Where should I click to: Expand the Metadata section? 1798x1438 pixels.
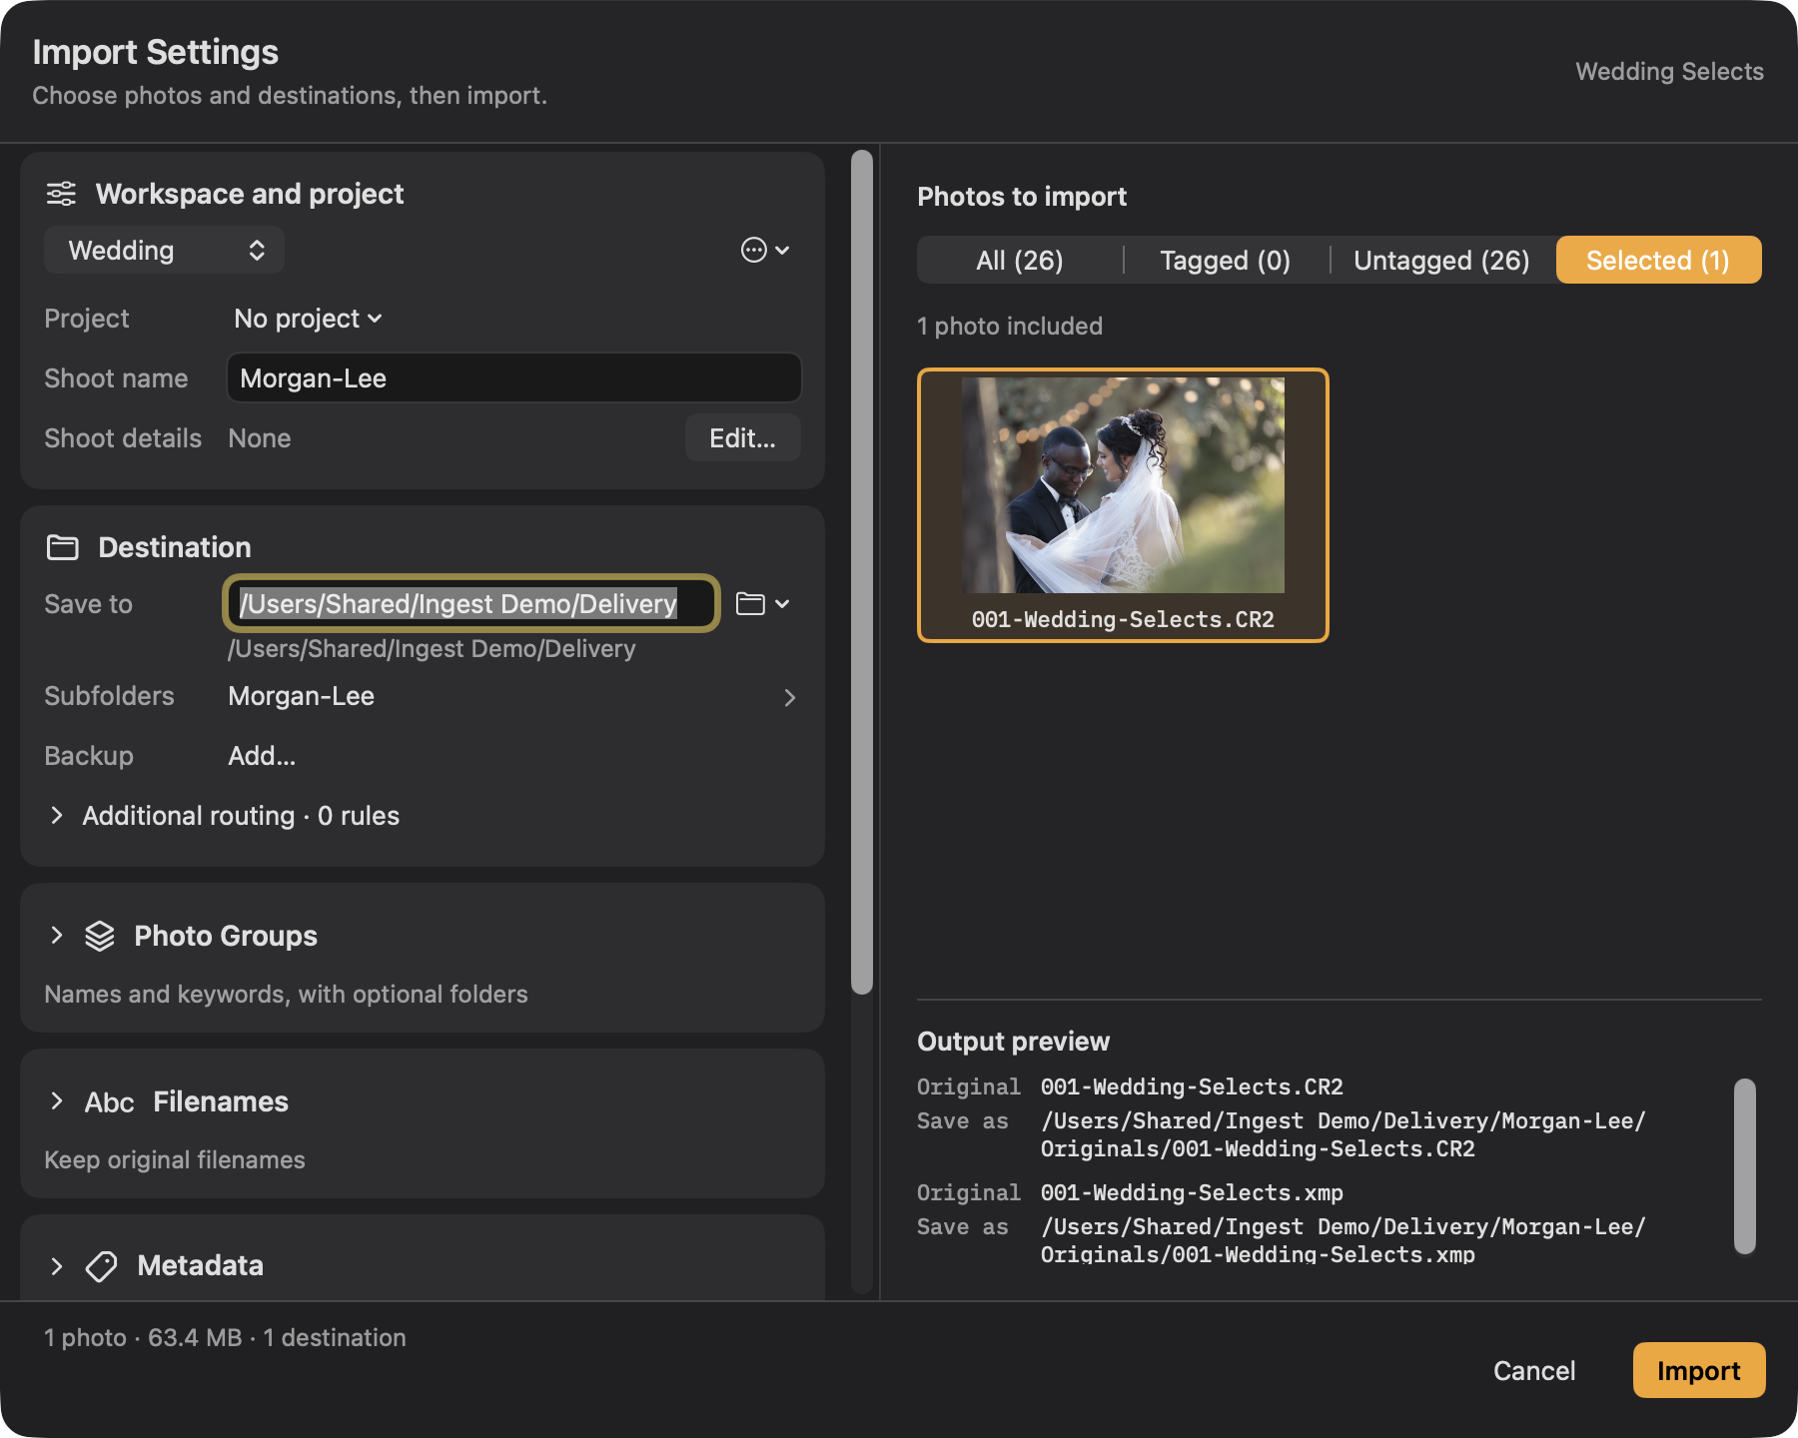click(57, 1266)
